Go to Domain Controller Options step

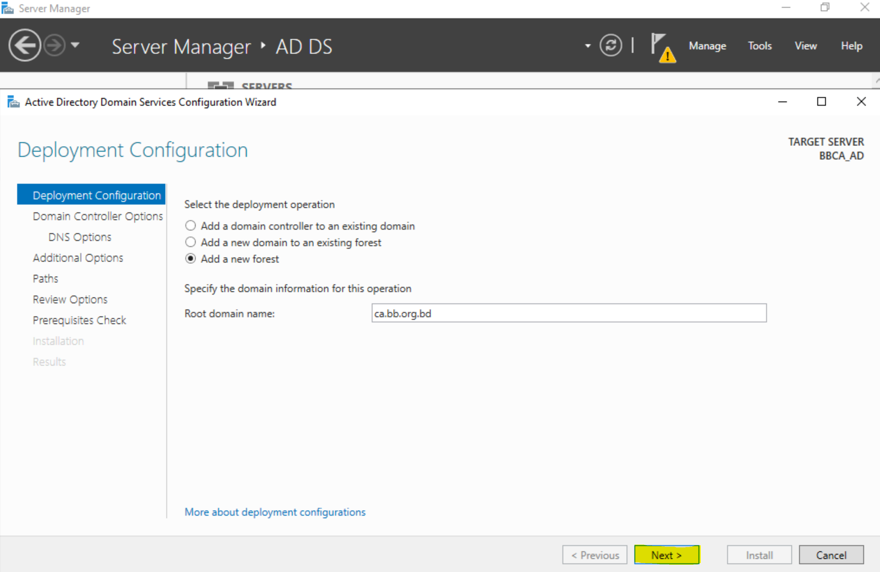click(98, 216)
